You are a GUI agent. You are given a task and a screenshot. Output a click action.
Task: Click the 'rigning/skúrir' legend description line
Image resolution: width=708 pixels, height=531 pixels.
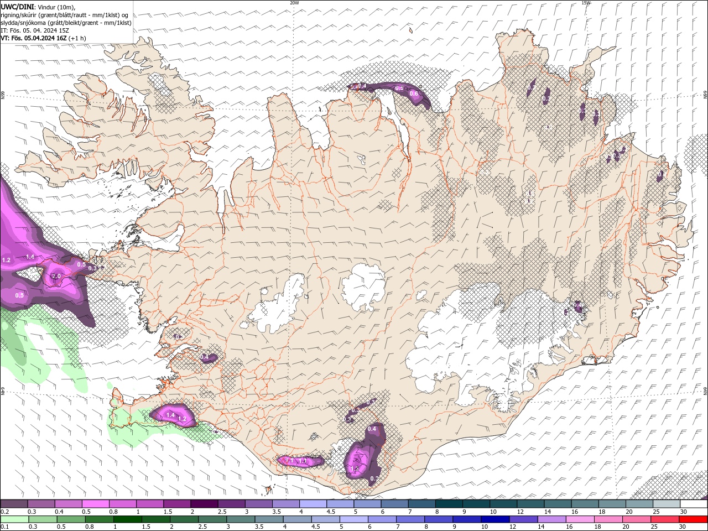pyautogui.click(x=65, y=15)
